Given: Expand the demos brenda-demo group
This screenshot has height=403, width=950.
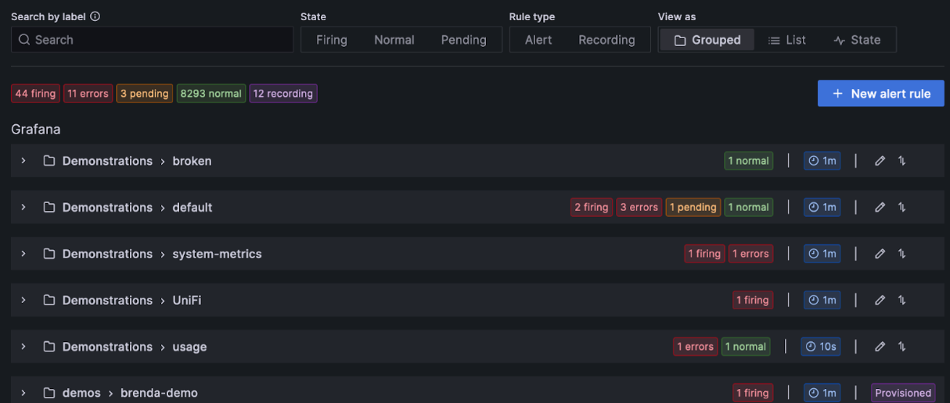Looking at the screenshot, I should pos(23,393).
